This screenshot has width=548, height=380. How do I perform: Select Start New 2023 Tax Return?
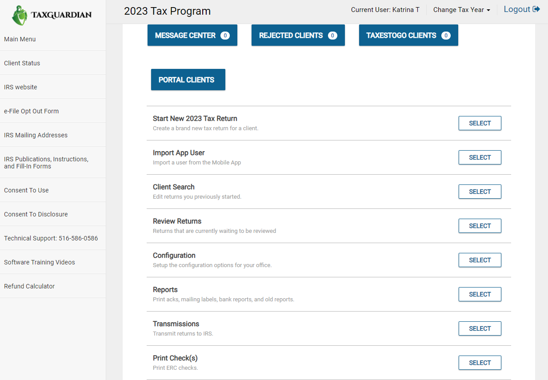pos(480,123)
